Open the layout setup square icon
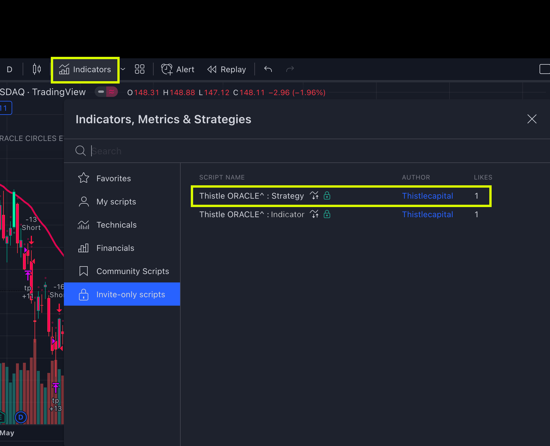Viewport: 550px width, 446px height. (x=544, y=69)
